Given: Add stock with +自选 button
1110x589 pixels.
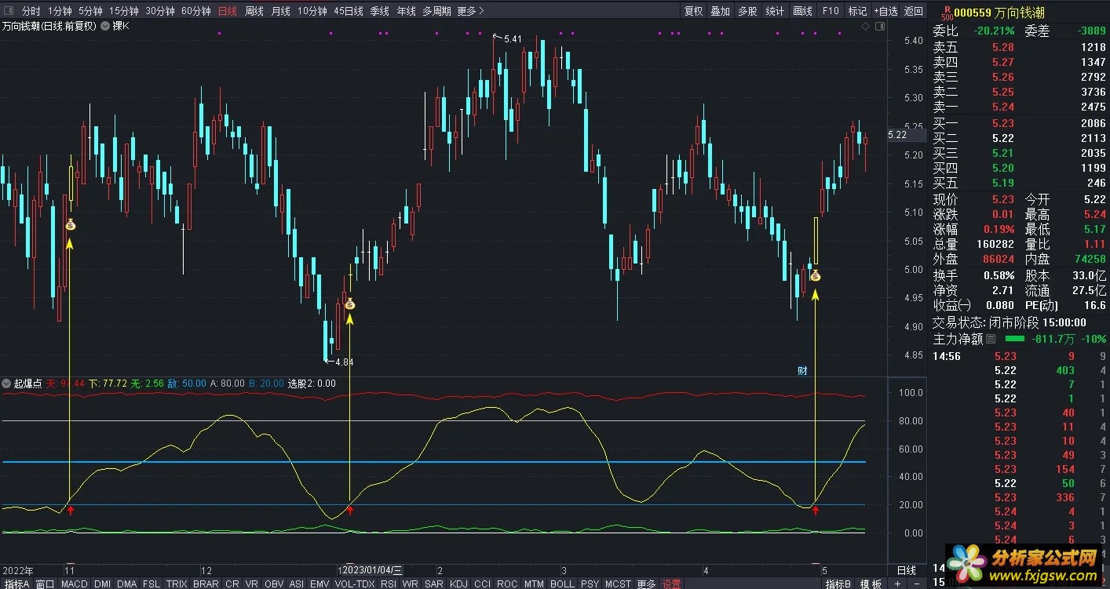Looking at the screenshot, I should (885, 11).
